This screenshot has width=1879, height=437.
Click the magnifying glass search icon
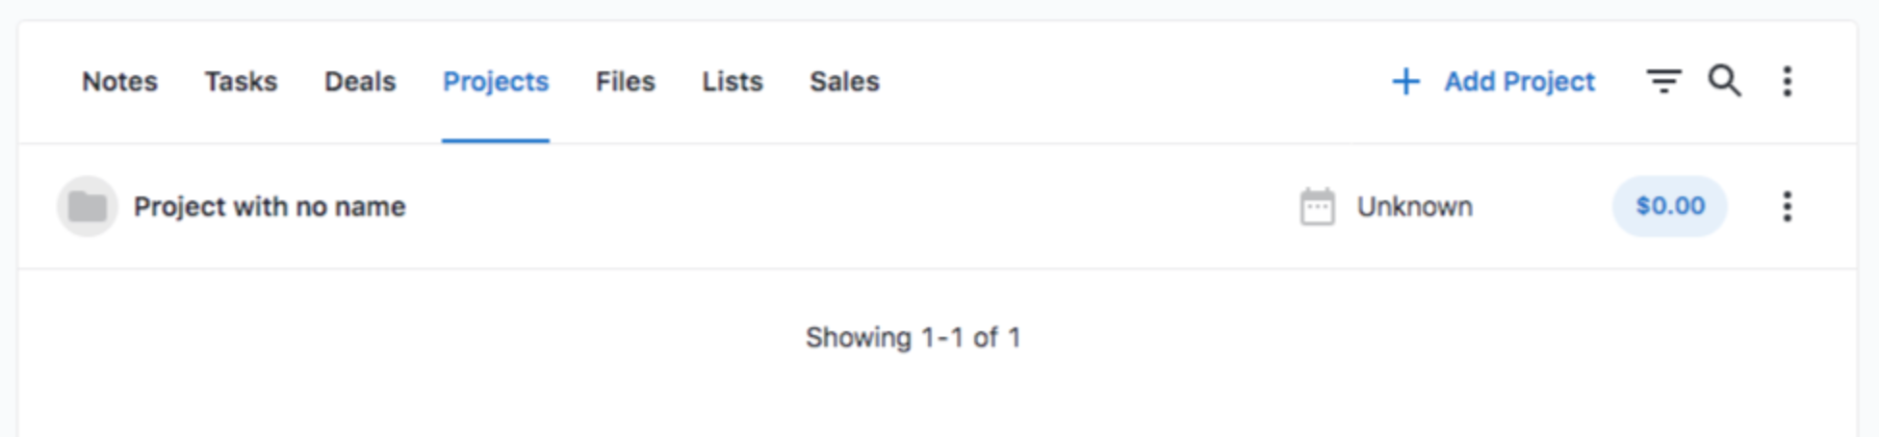pyautogui.click(x=1724, y=81)
